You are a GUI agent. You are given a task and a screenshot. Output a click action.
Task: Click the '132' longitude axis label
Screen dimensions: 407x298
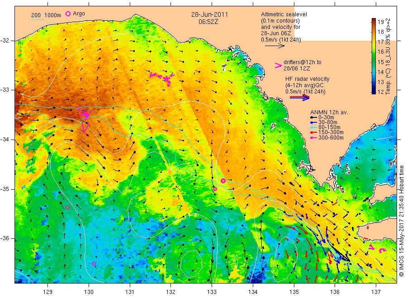(171, 292)
